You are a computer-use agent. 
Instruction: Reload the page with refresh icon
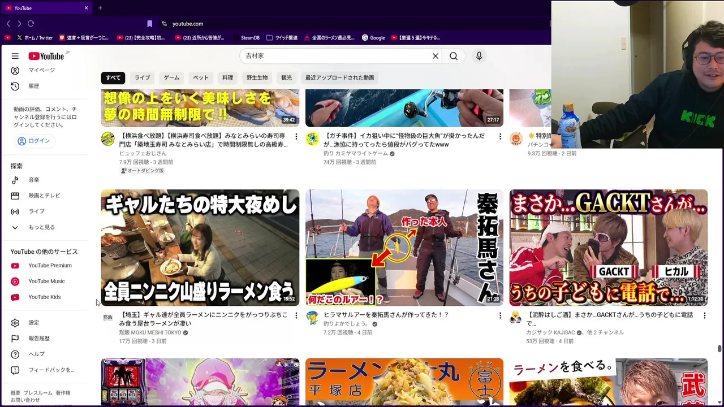tap(31, 24)
